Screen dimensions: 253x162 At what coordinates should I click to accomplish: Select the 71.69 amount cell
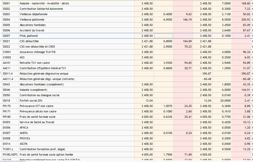pos(183,155)
